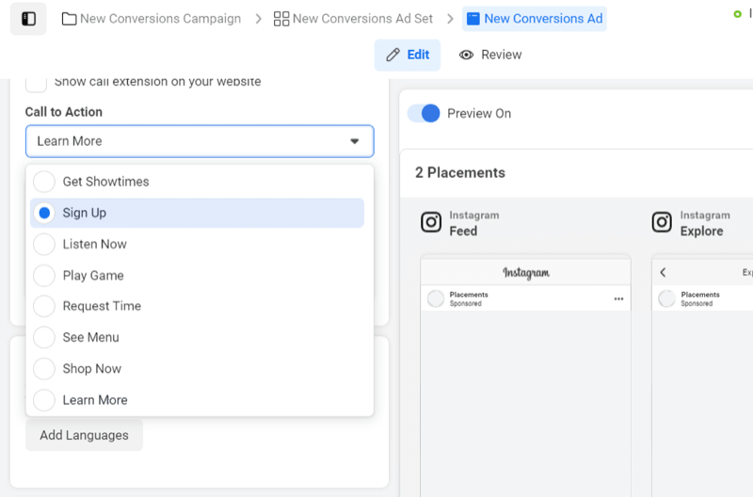Check the Show call extension checkbox
The image size is (753, 497).
(36, 82)
